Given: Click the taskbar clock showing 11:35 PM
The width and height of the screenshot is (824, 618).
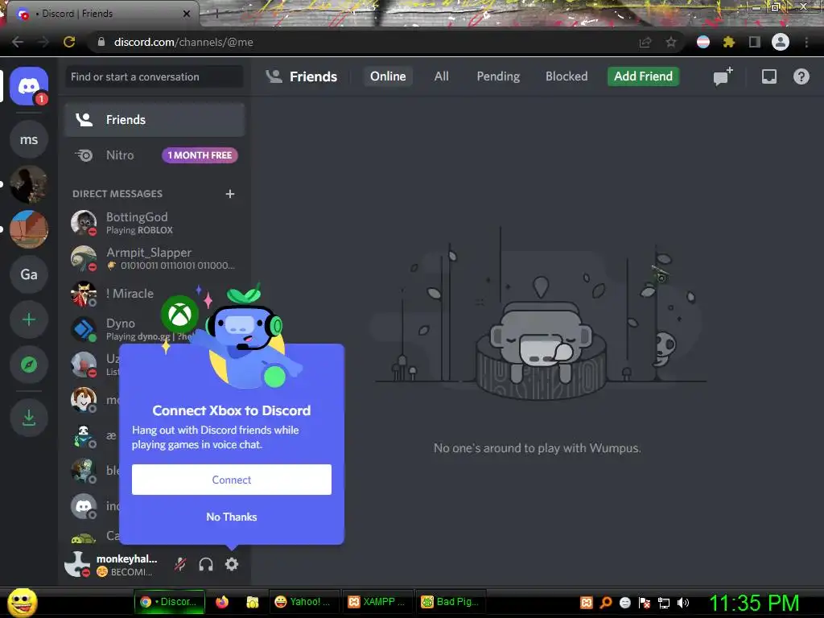Looking at the screenshot, I should click(x=754, y=603).
